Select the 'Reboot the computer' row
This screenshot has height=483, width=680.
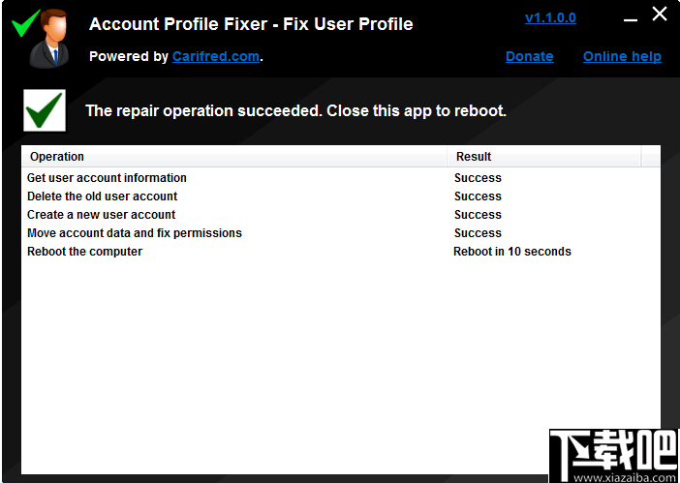pyautogui.click(x=341, y=252)
